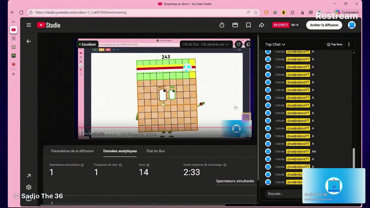Switch to Paramètres de la diffusion tab
This screenshot has height=208, width=370.
tap(72, 151)
